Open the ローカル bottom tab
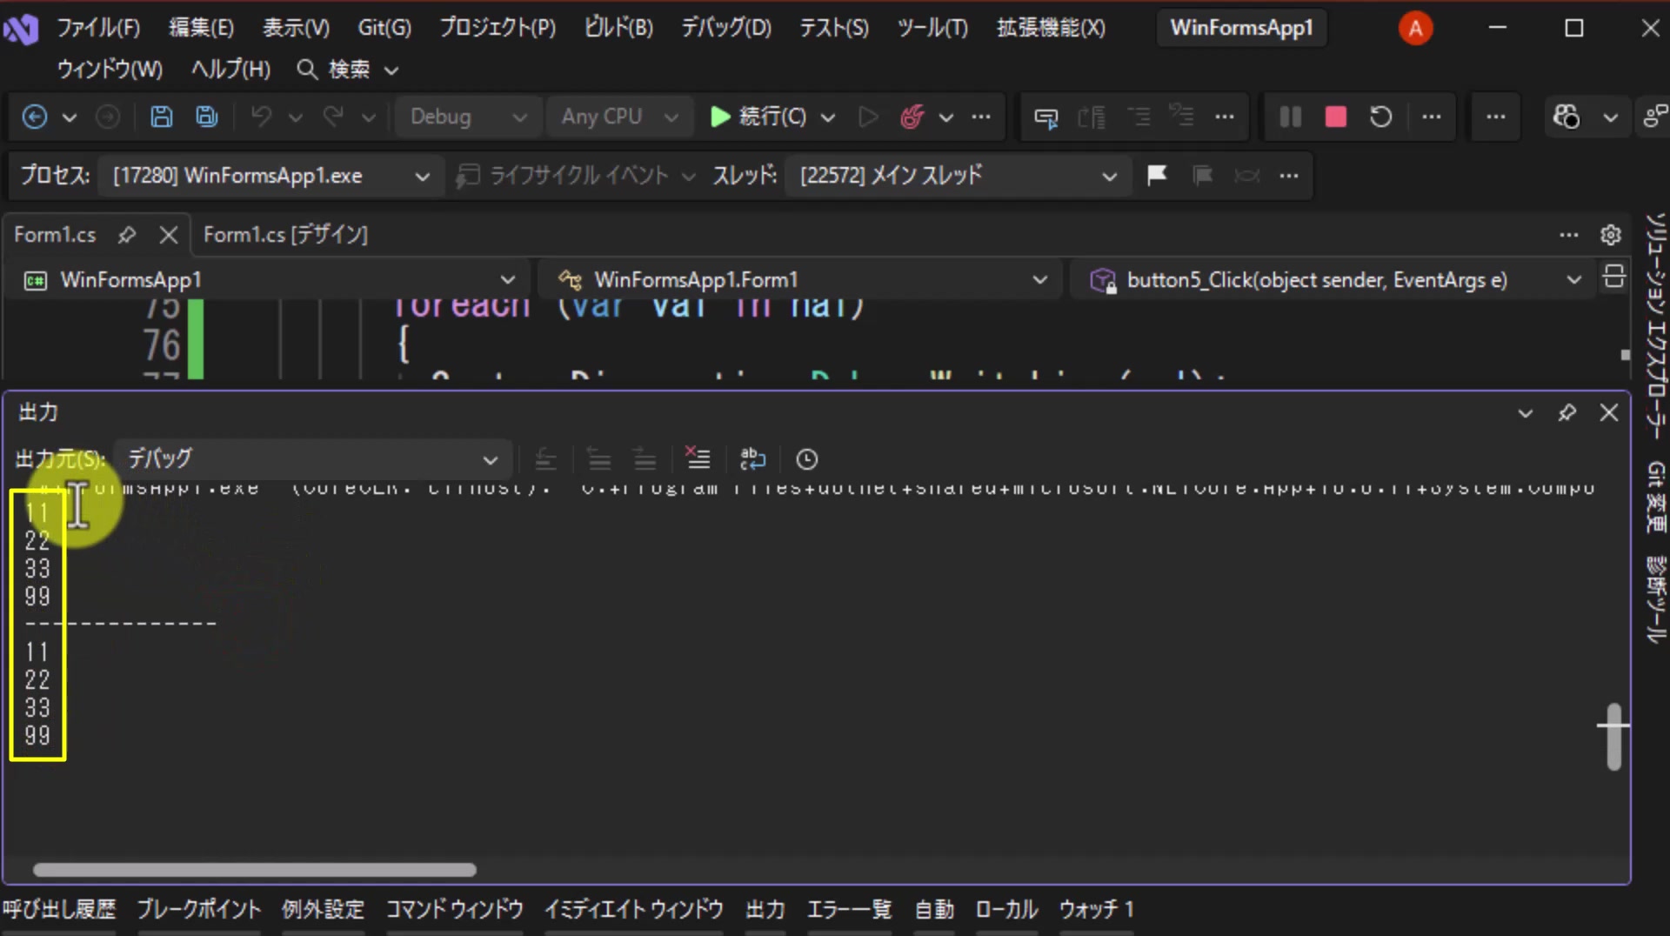 pos(1006,910)
